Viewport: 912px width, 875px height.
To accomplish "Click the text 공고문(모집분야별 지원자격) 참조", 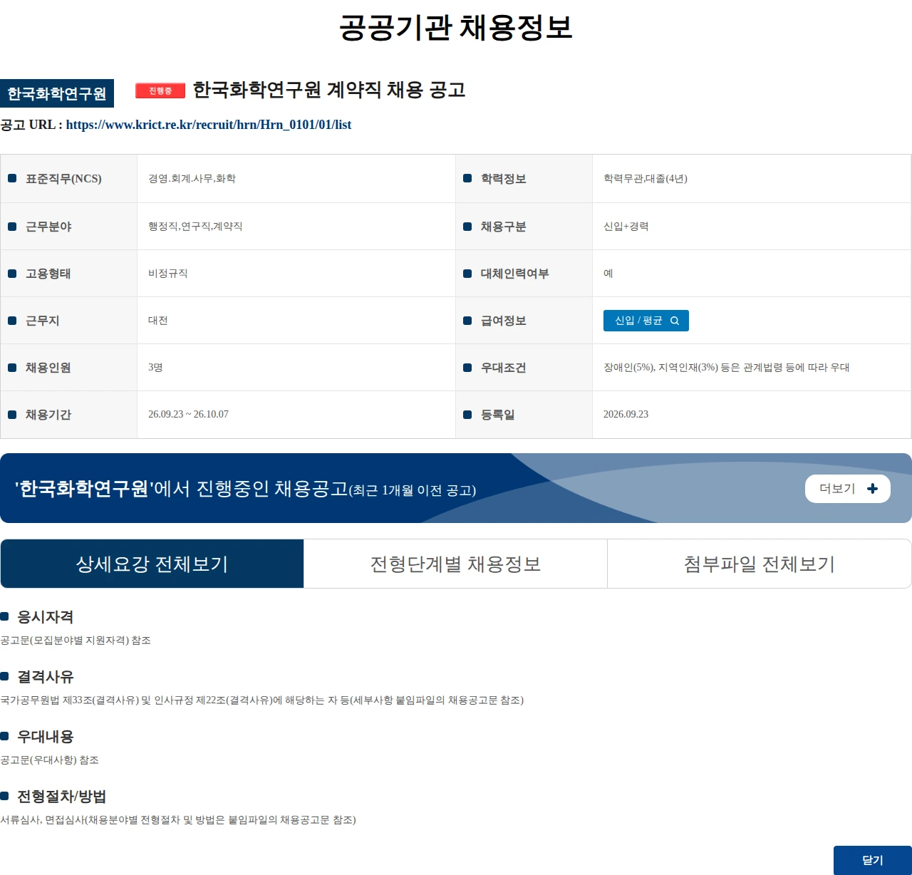I will pyautogui.click(x=76, y=641).
